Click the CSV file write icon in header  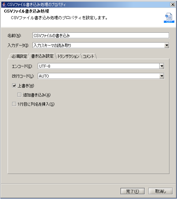169,18
